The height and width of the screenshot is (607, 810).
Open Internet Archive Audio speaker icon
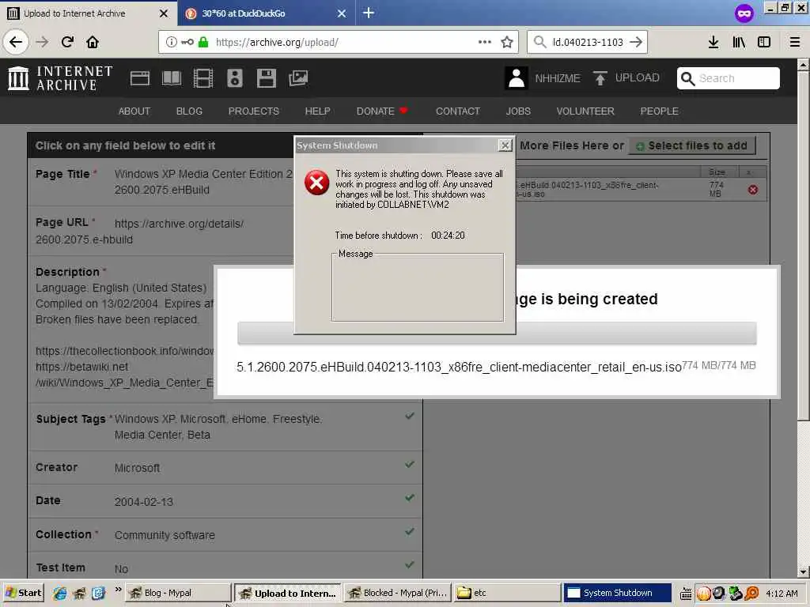tap(234, 78)
